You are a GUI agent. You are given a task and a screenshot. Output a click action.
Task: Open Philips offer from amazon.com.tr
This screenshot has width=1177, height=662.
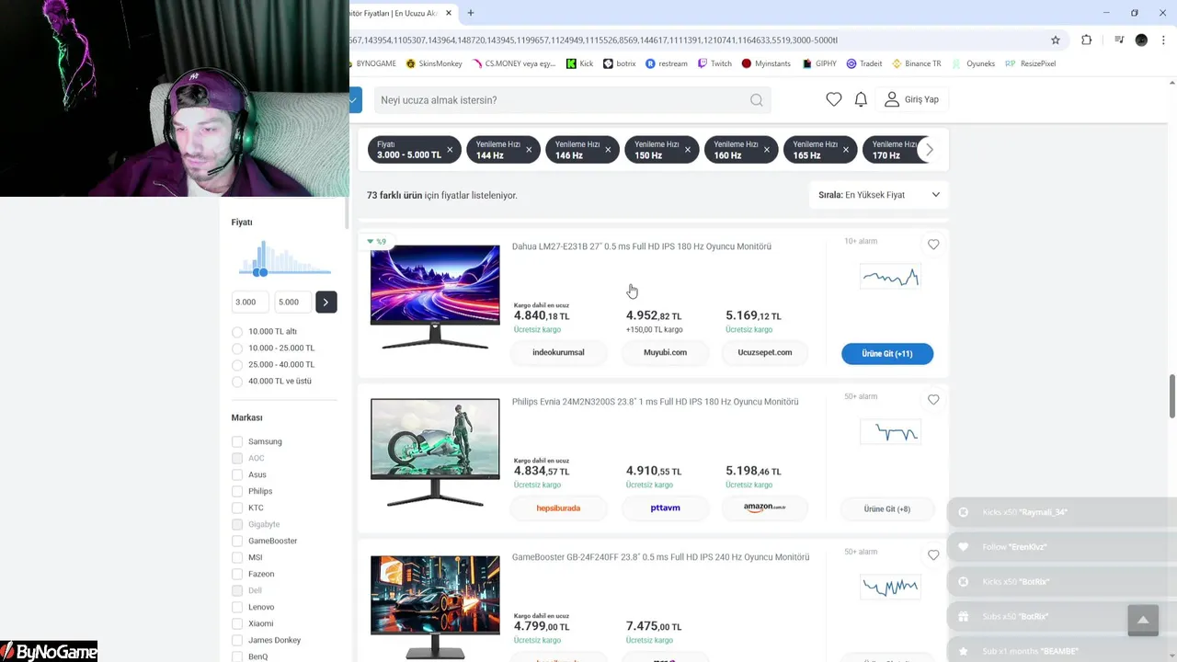pyautogui.click(x=764, y=508)
